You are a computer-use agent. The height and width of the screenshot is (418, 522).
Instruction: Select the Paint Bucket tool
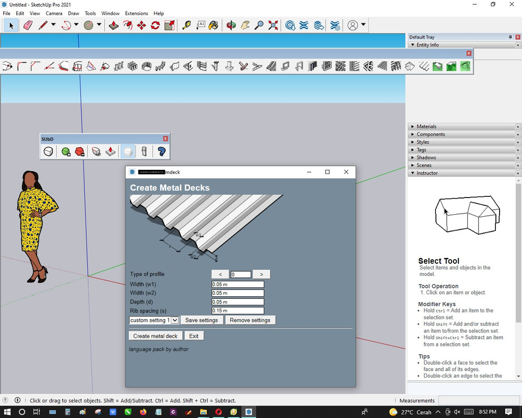(x=213, y=25)
